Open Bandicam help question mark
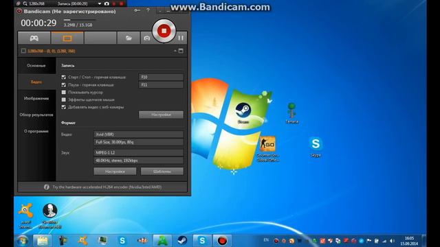This screenshot has width=440, height=247. (x=148, y=11)
